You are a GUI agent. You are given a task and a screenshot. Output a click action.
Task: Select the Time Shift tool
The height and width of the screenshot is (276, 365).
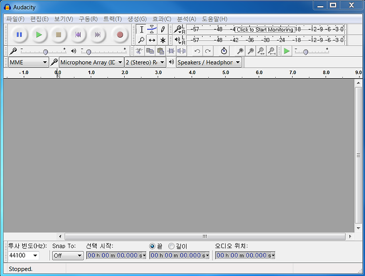click(152, 40)
